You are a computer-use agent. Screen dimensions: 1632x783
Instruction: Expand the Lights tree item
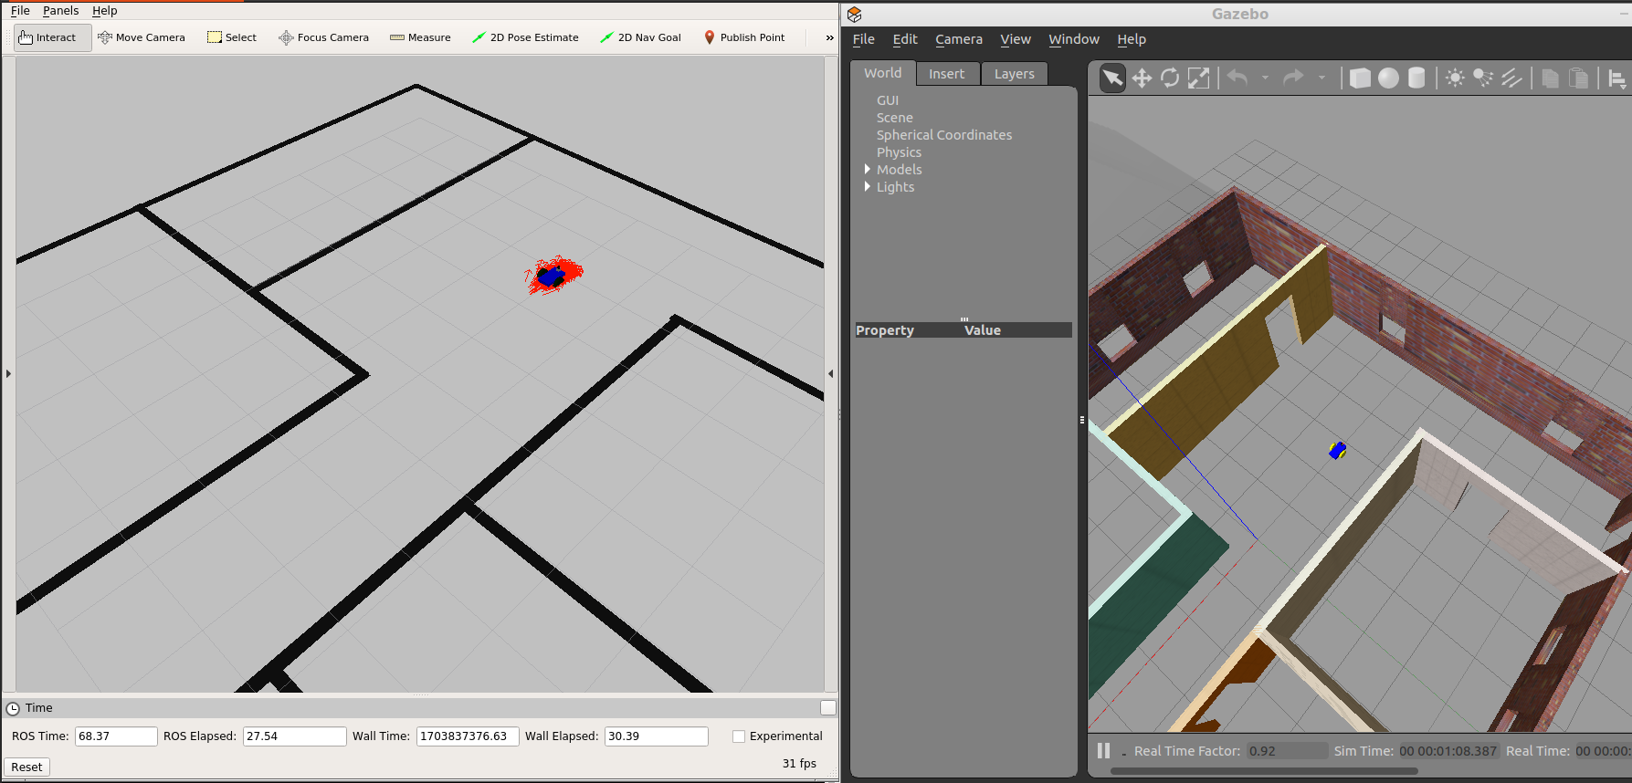(867, 187)
